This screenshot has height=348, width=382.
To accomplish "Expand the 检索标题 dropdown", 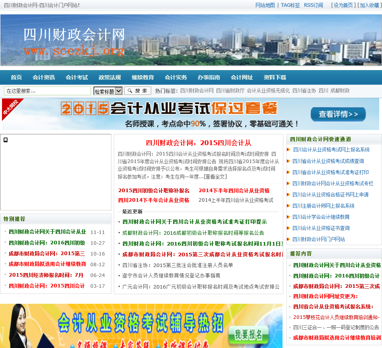I will (108, 91).
